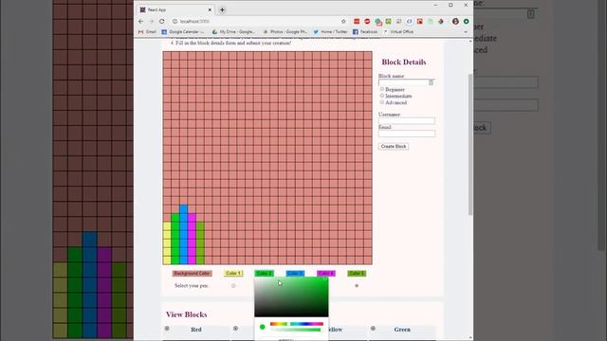This screenshot has width=607, height=341.
Task: Close the React App tab
Action: [x=210, y=9]
